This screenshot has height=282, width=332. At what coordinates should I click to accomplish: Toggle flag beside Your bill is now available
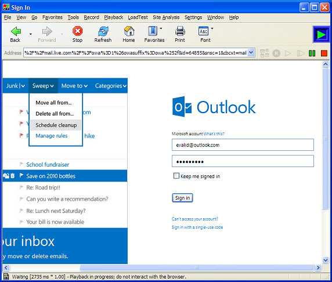21,222
